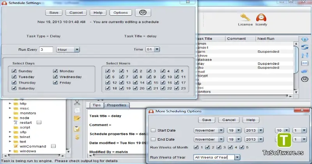Click the faded copy icon below scissors
312x164 pixels.
coord(77,111)
